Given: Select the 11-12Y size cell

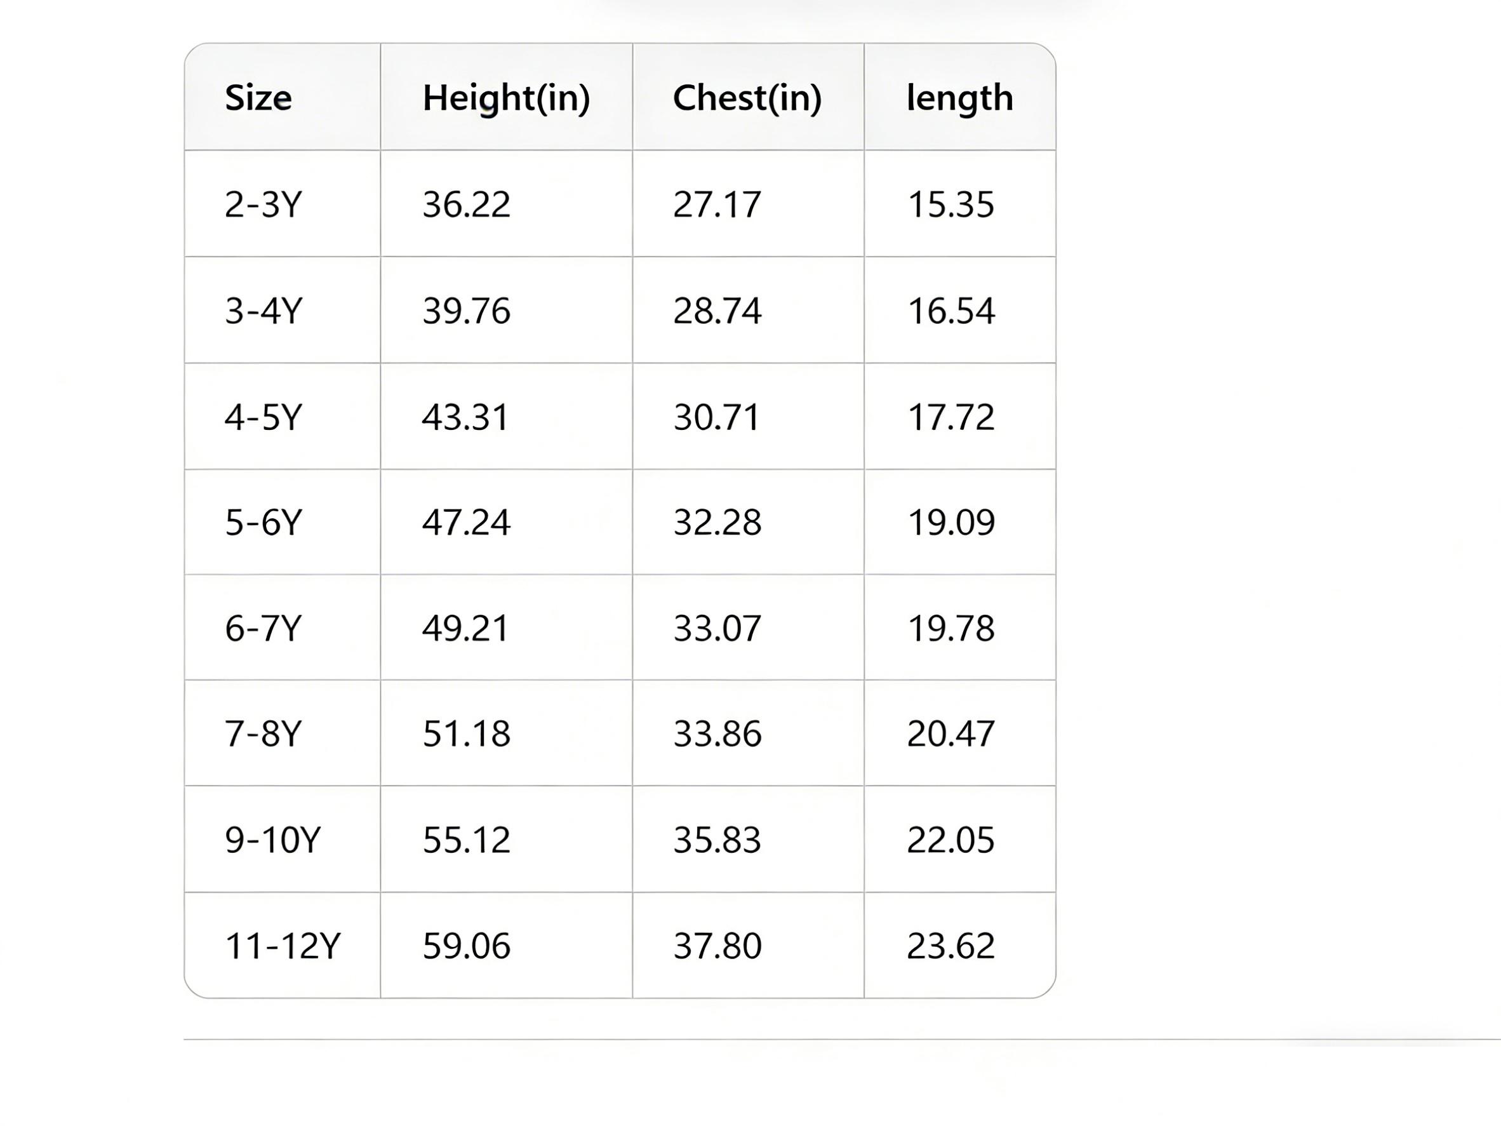Looking at the screenshot, I should coord(283,946).
